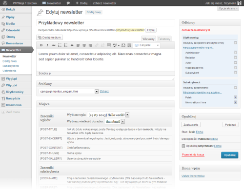
Task: Align text left
Action: pos(78,45)
